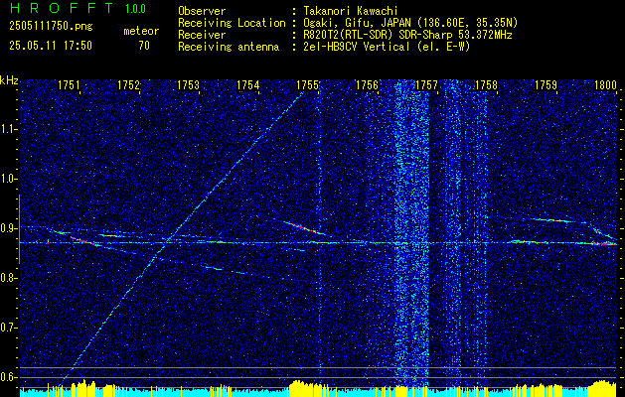Click the 0.9 kHz frequency label

pyautogui.click(x=8, y=228)
